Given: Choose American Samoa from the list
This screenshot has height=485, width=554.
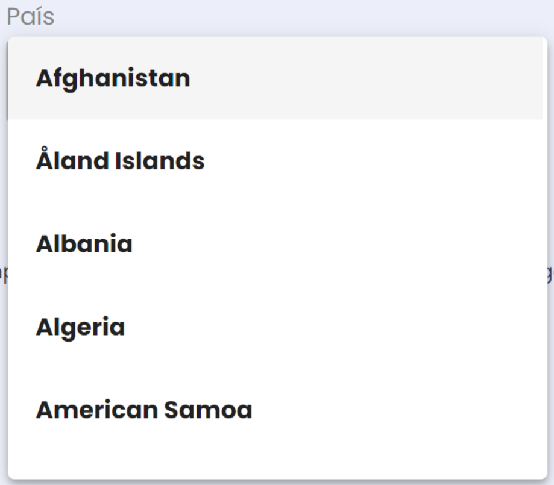Looking at the screenshot, I should [x=143, y=411].
